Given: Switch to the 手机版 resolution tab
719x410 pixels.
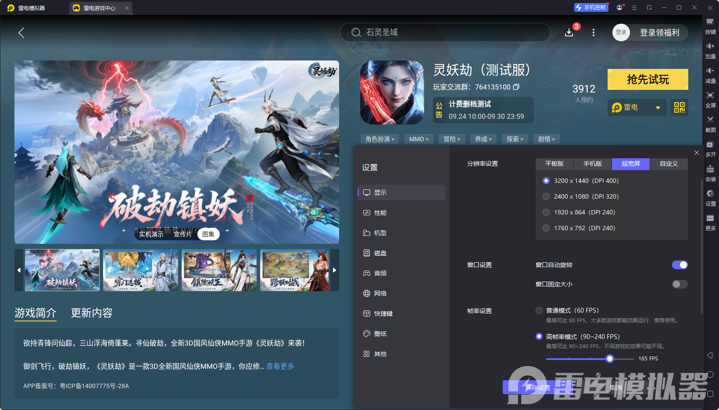Looking at the screenshot, I should coord(592,164).
